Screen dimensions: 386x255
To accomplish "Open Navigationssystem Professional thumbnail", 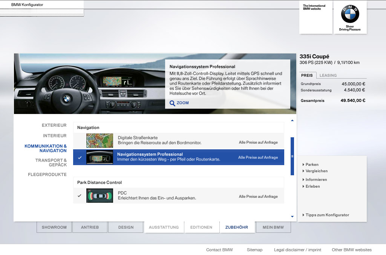I will pos(100,157).
